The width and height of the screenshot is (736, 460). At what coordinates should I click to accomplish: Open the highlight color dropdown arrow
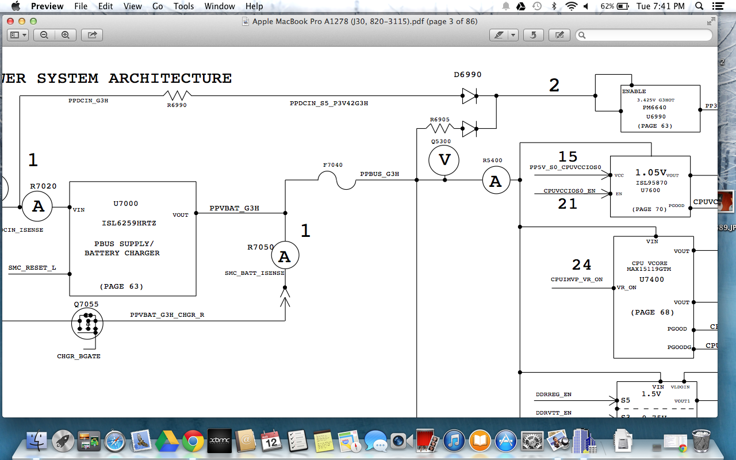(513, 35)
